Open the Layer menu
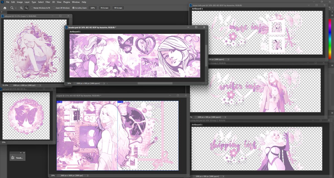Image resolution: width=334 pixels, height=178 pixels. tap(27, 2)
